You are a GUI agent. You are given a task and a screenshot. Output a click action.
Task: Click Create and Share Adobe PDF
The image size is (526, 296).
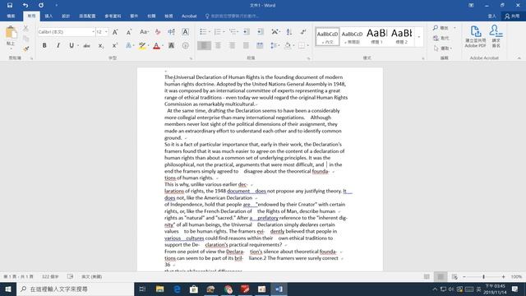475,36
